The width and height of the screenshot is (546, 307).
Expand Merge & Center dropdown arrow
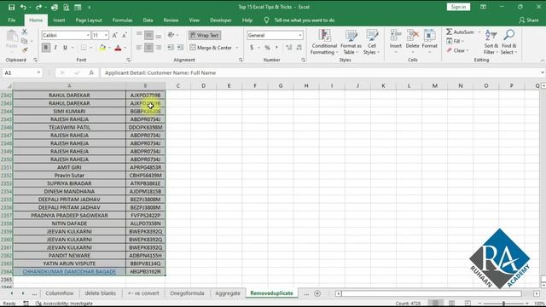pos(237,48)
